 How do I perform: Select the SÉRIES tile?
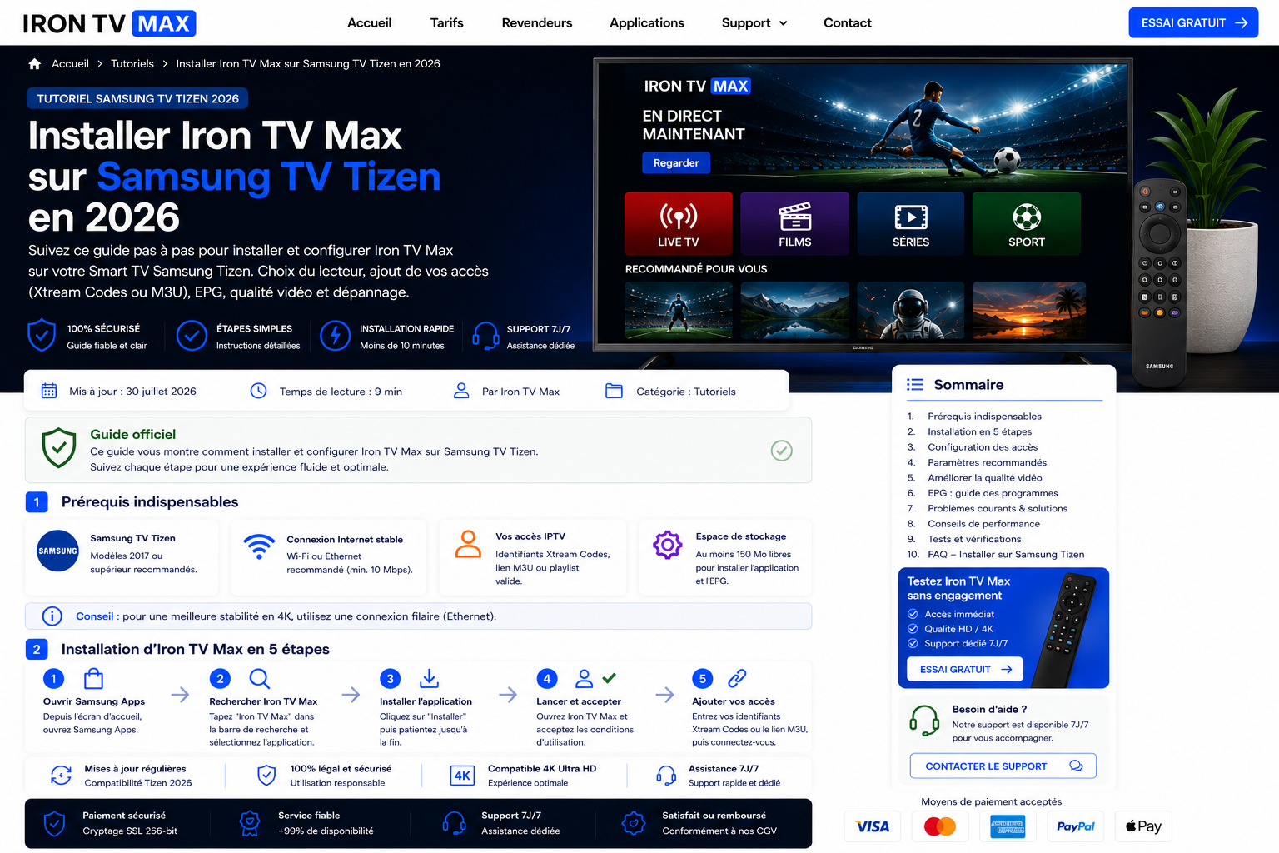pos(911,223)
